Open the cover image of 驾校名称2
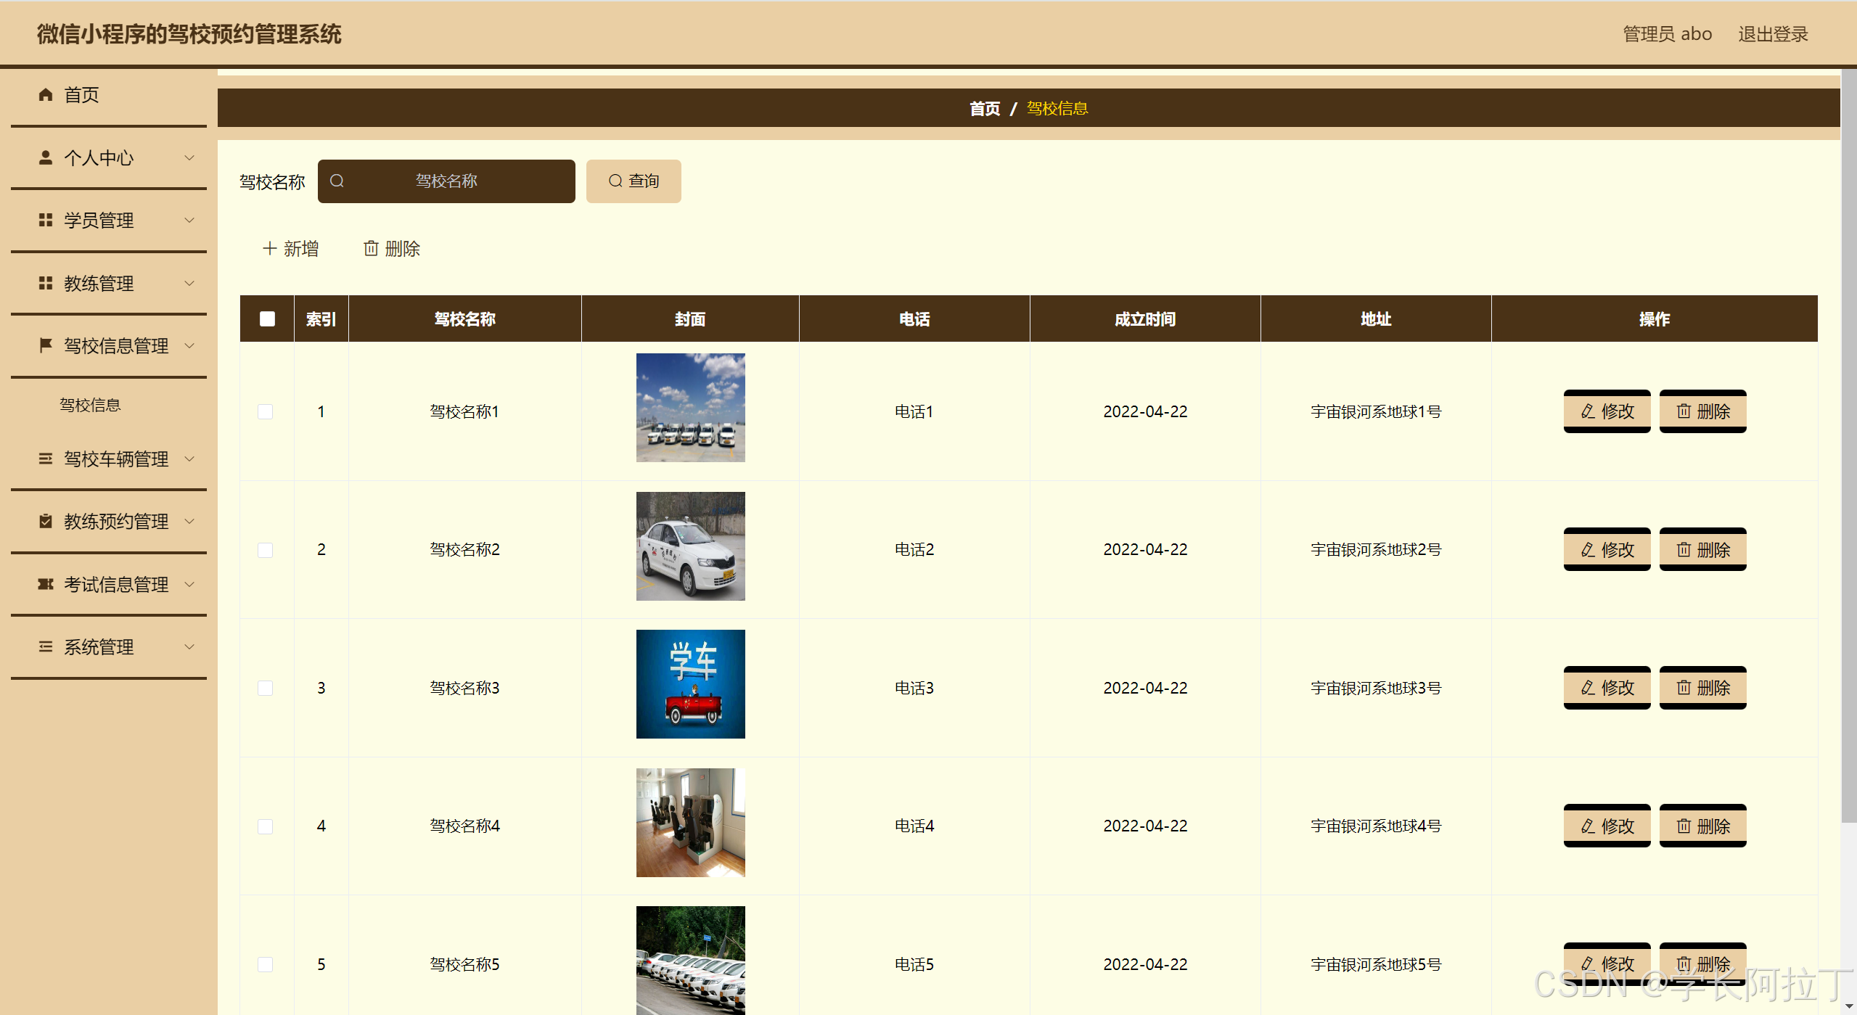The height and width of the screenshot is (1015, 1857). [x=690, y=546]
